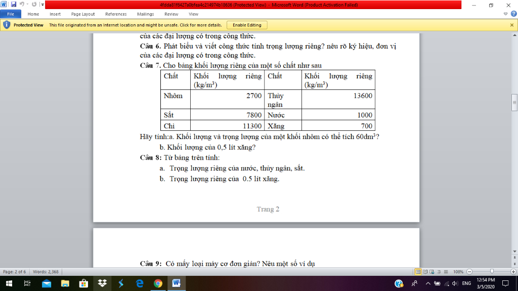Click the Previous Page browse button
This screenshot has height=291, width=518.
coord(514,257)
